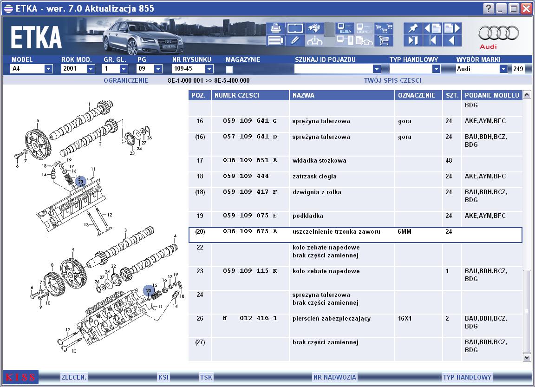Viewport: 535px width, 387px height.
Task: Click in the SZUKAJ ID POJAZDU input field
Action: 333,69
